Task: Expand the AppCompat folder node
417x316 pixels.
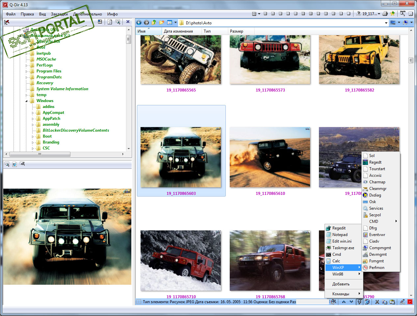Action: pos(33,113)
